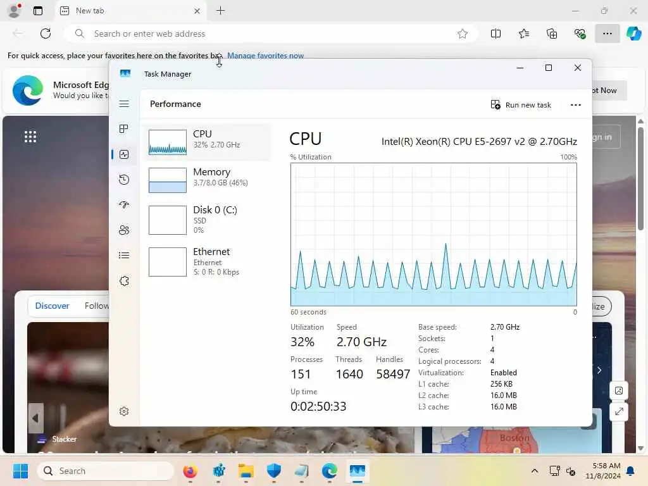Open Windows Start menu
This screenshot has height=486, width=648.
[x=20, y=471]
